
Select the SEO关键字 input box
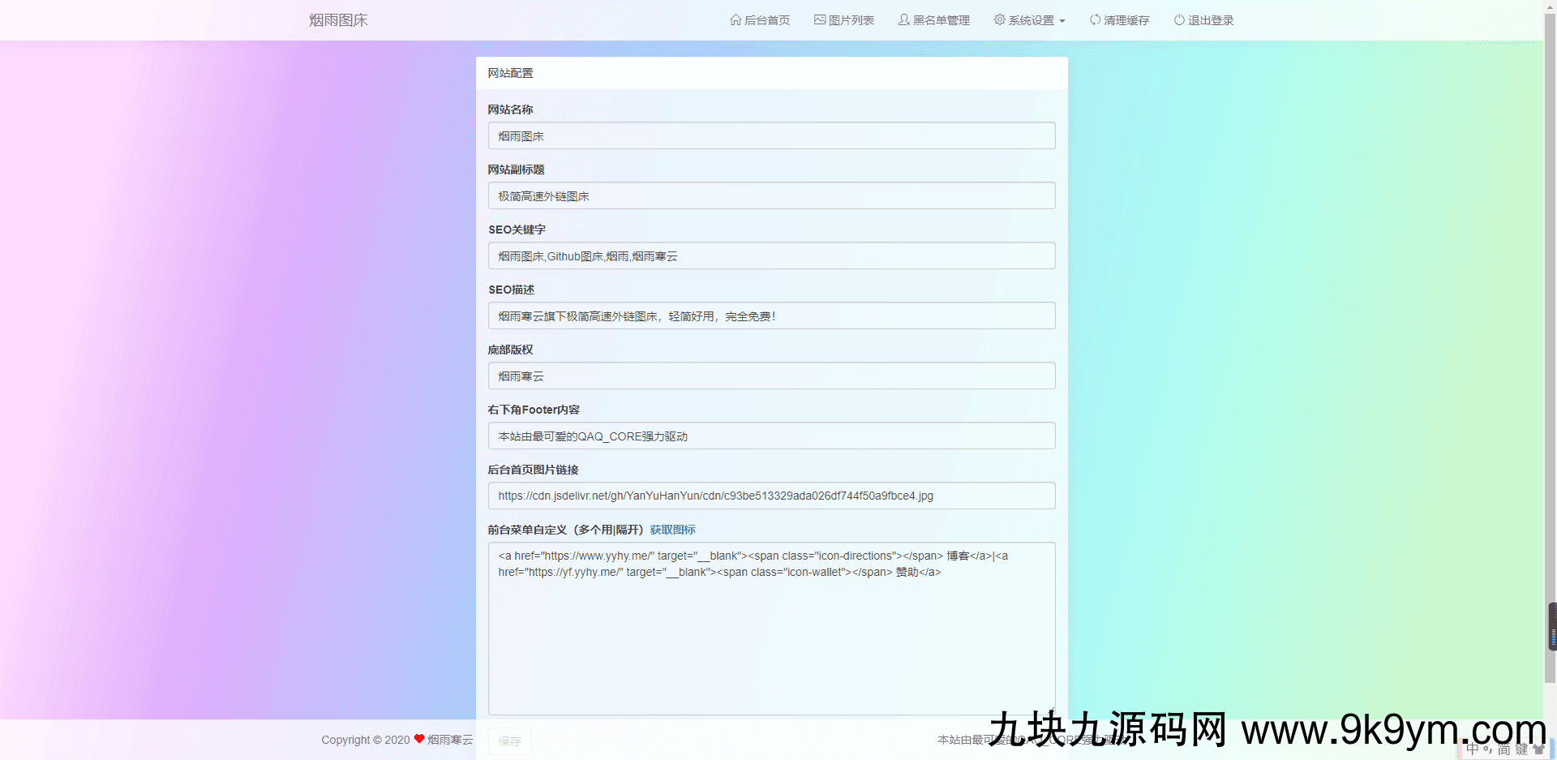coord(771,256)
